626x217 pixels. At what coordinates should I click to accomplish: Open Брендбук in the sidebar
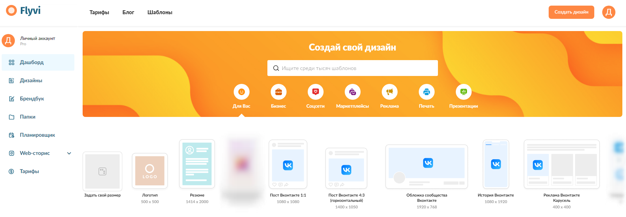(x=38, y=99)
